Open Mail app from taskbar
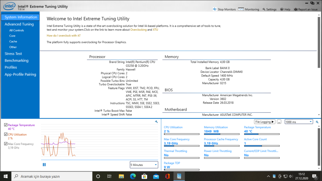 pos(156,176)
